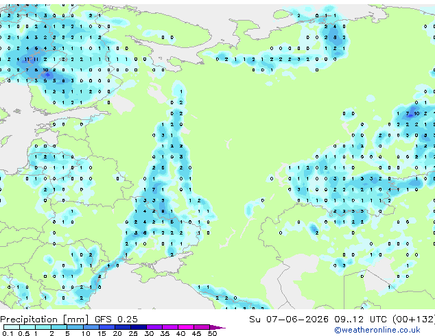Click the 40–45 mm magenta legend swatch

click(186, 327)
